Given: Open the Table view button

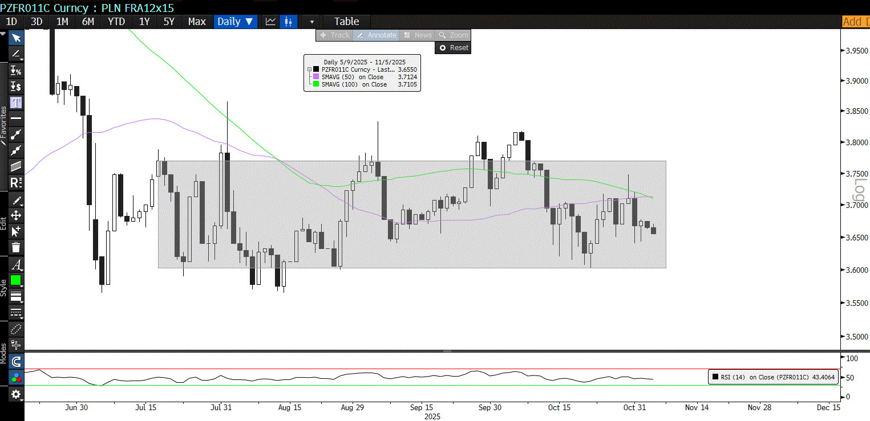Looking at the screenshot, I should pos(346,22).
